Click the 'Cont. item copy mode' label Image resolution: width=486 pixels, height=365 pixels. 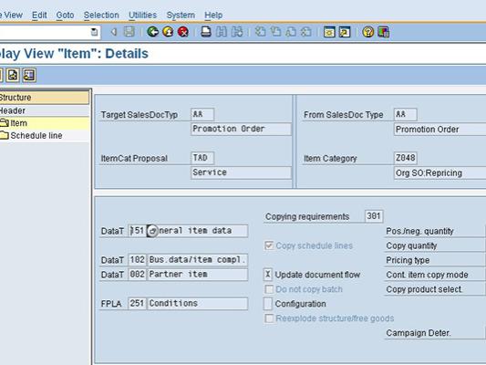pos(427,275)
